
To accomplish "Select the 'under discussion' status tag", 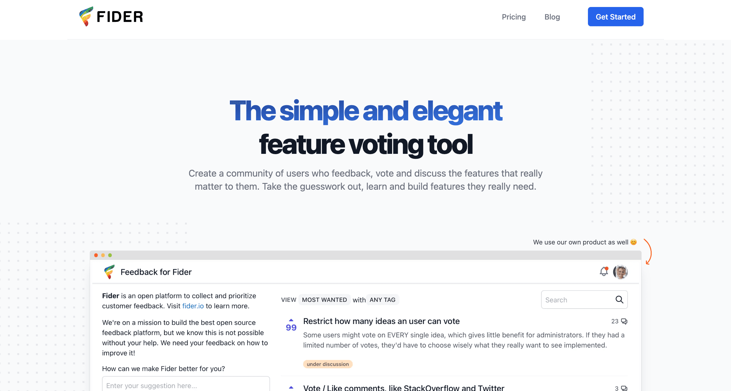I will [x=328, y=364].
